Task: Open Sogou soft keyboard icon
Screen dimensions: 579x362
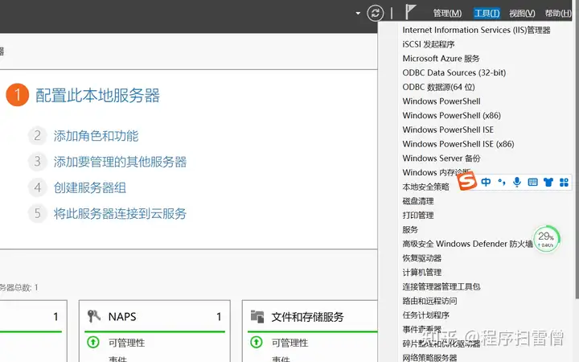Action: 532,182
